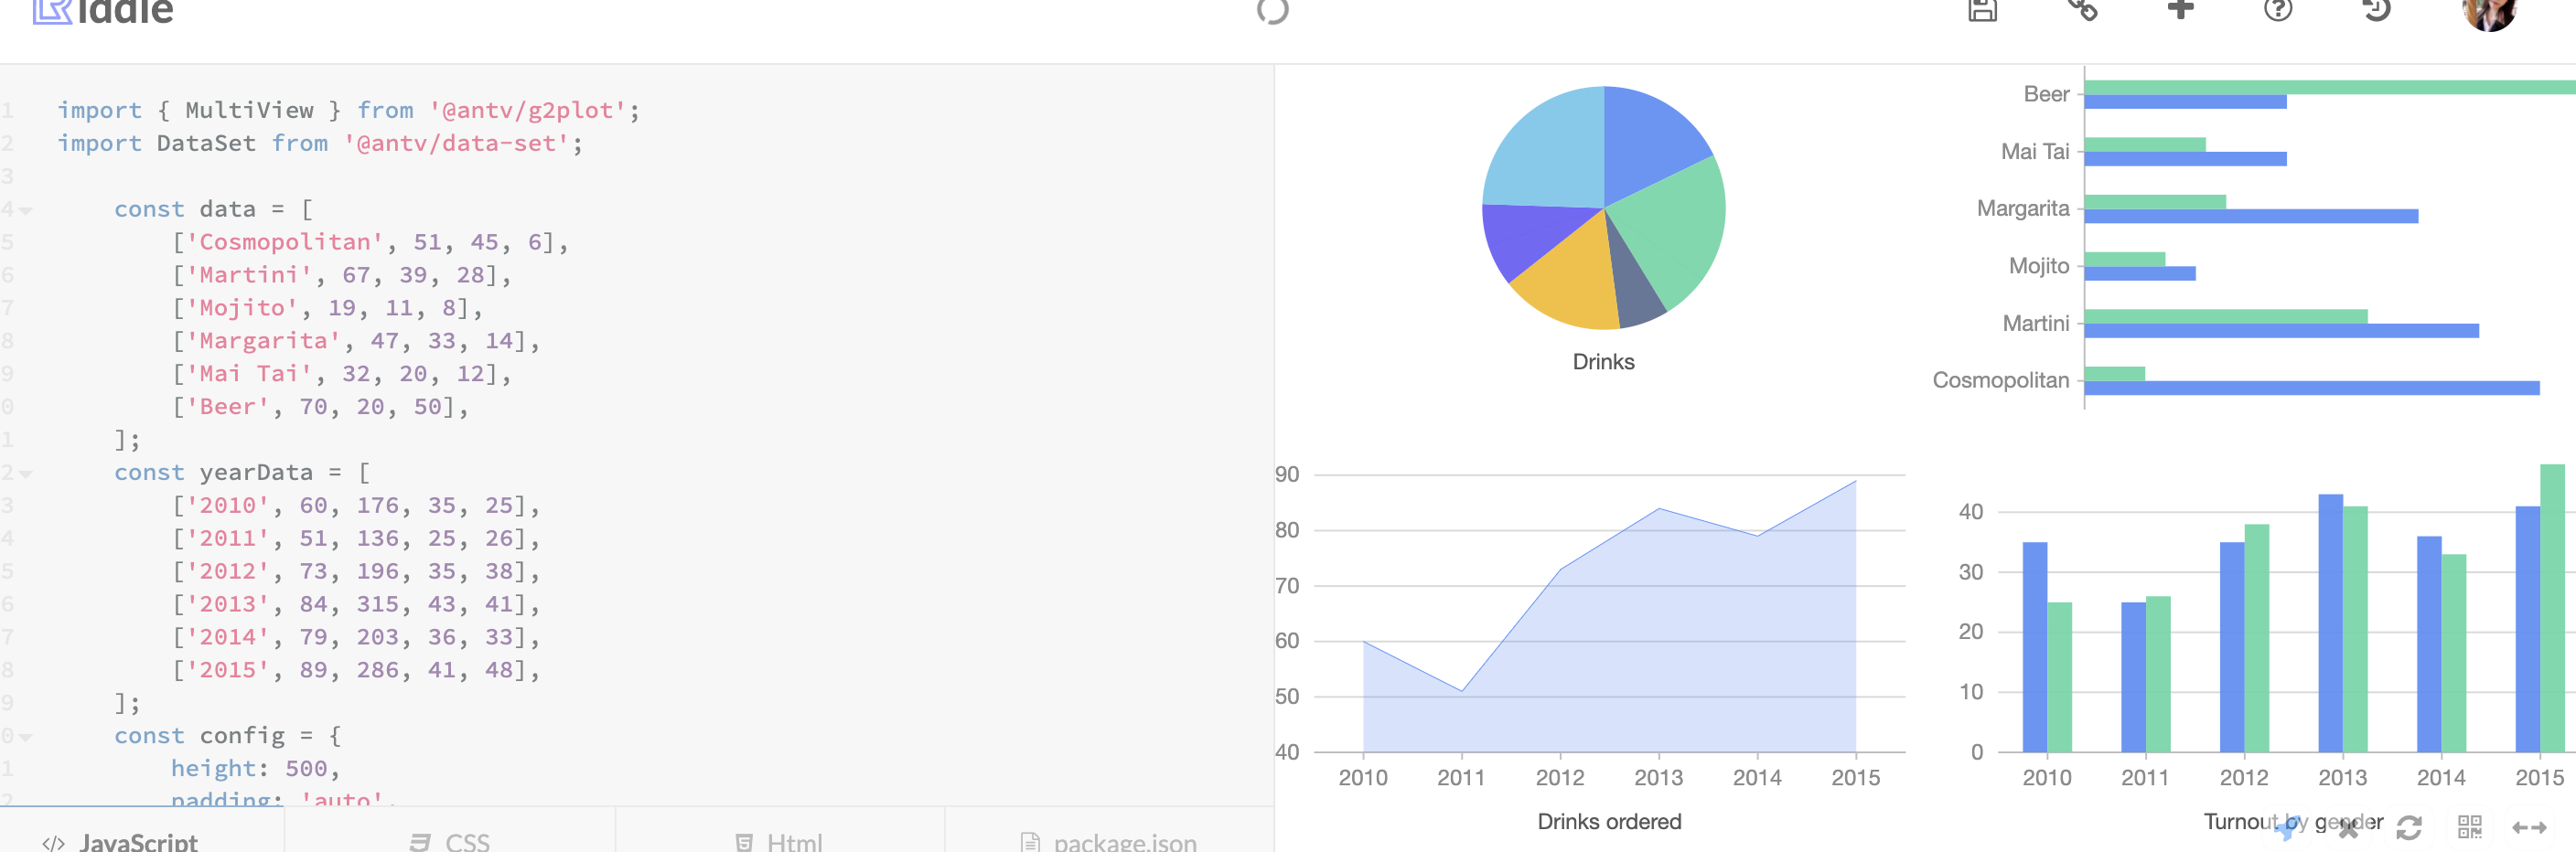Click the Html tab icon

(744, 843)
